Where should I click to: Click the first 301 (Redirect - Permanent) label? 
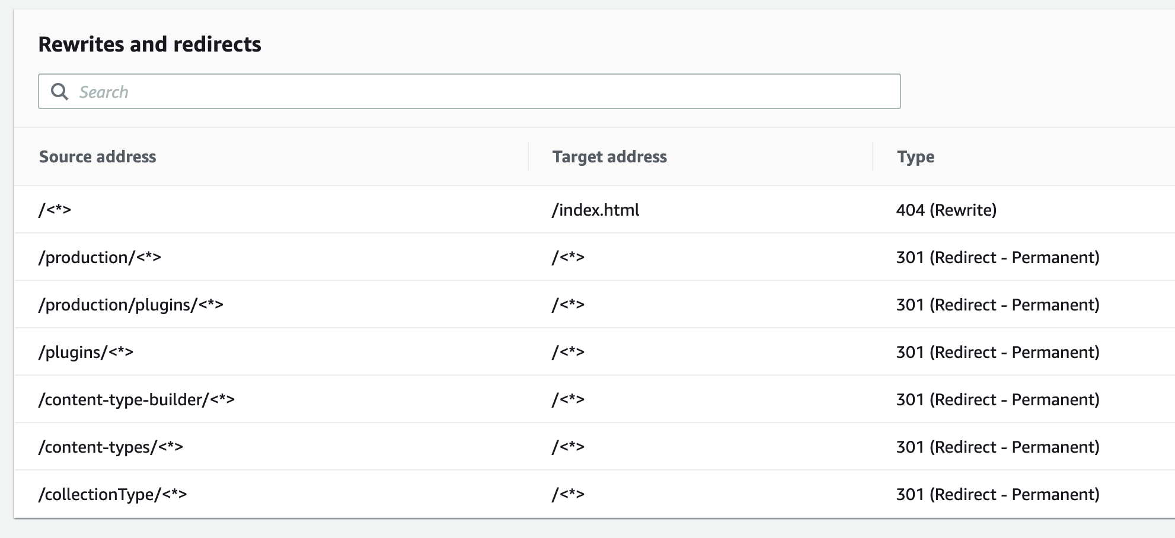[998, 257]
